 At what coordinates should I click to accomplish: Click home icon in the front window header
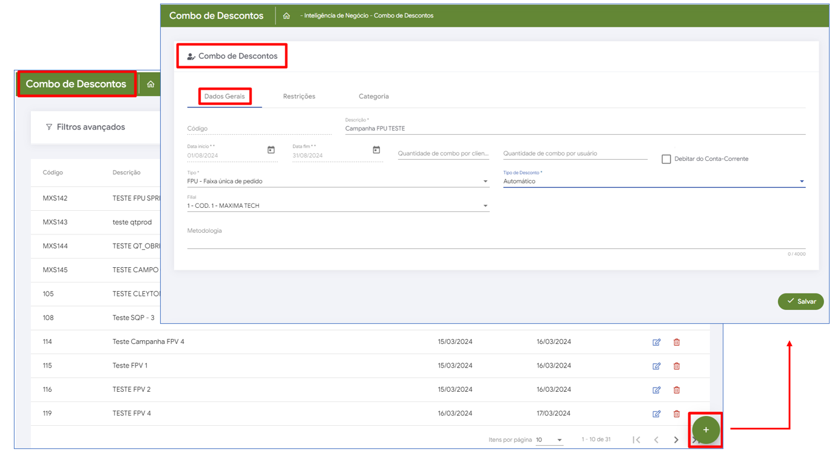coord(286,16)
